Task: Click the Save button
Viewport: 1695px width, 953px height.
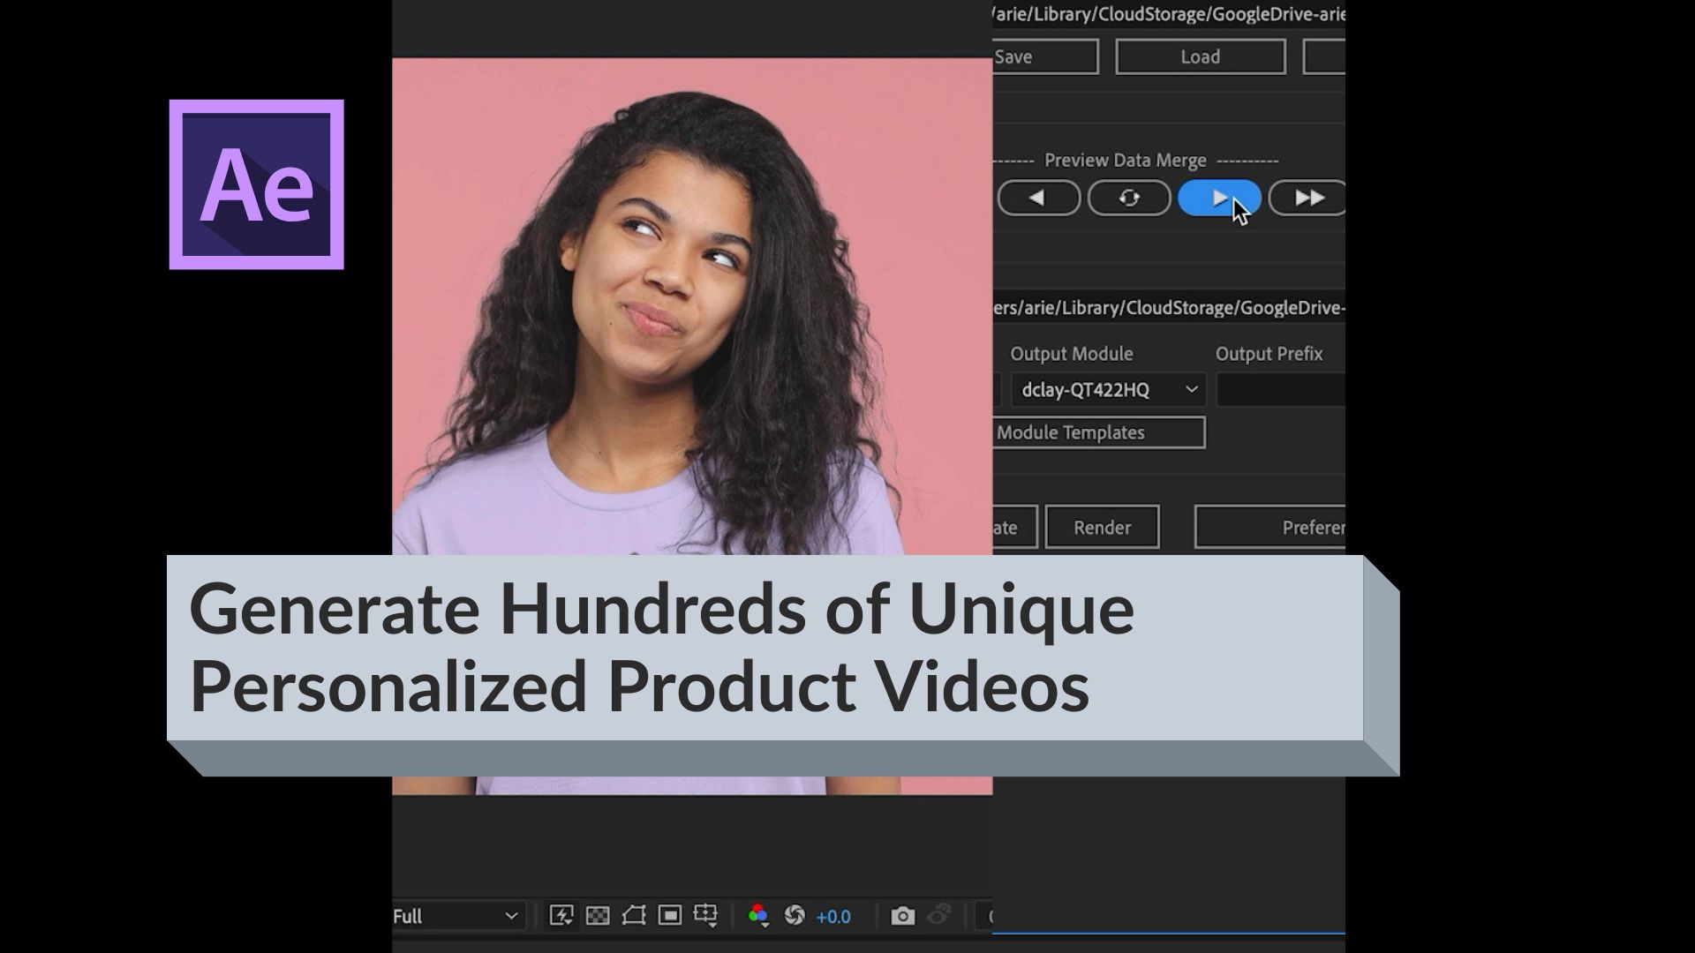Action: tap(1045, 56)
